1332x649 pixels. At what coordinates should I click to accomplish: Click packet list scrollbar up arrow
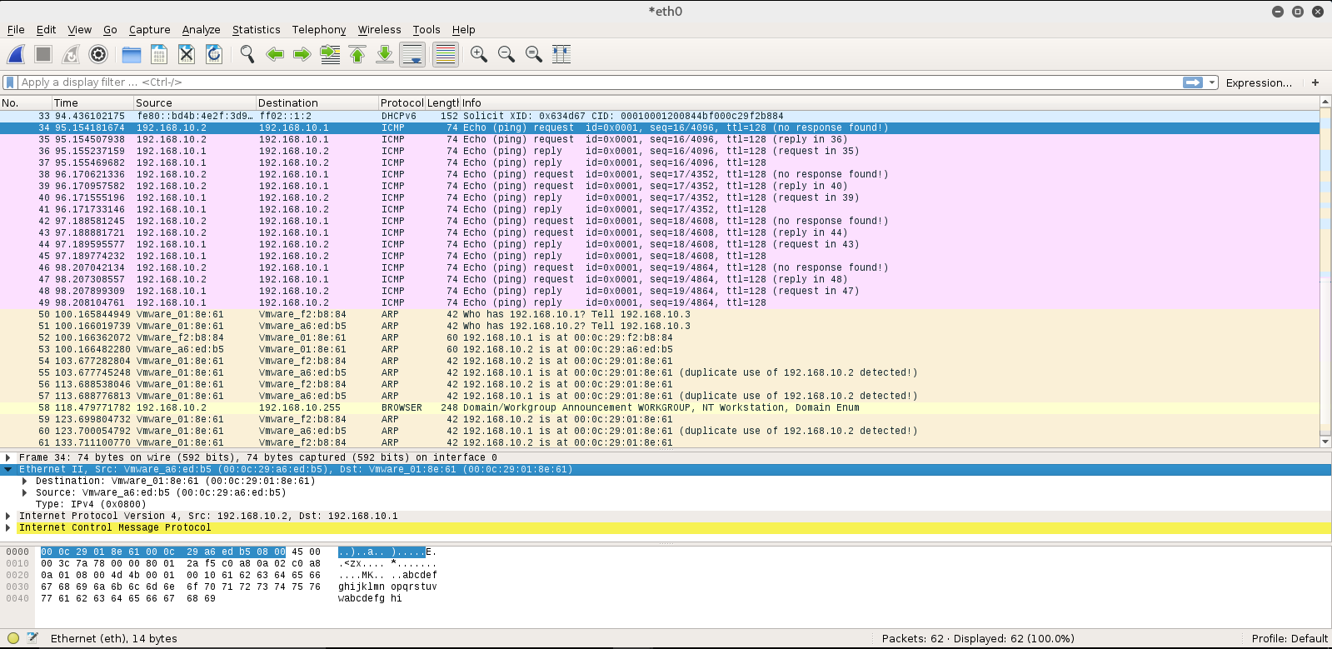(x=1325, y=102)
